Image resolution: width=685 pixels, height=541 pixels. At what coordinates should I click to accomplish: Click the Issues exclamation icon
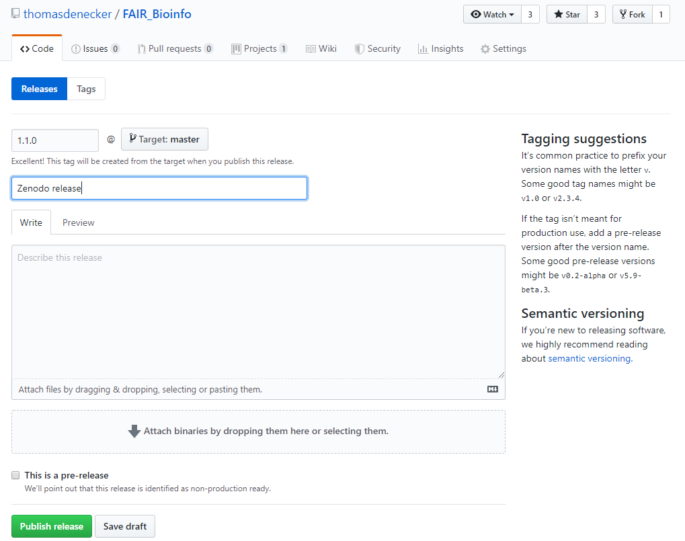pos(76,49)
